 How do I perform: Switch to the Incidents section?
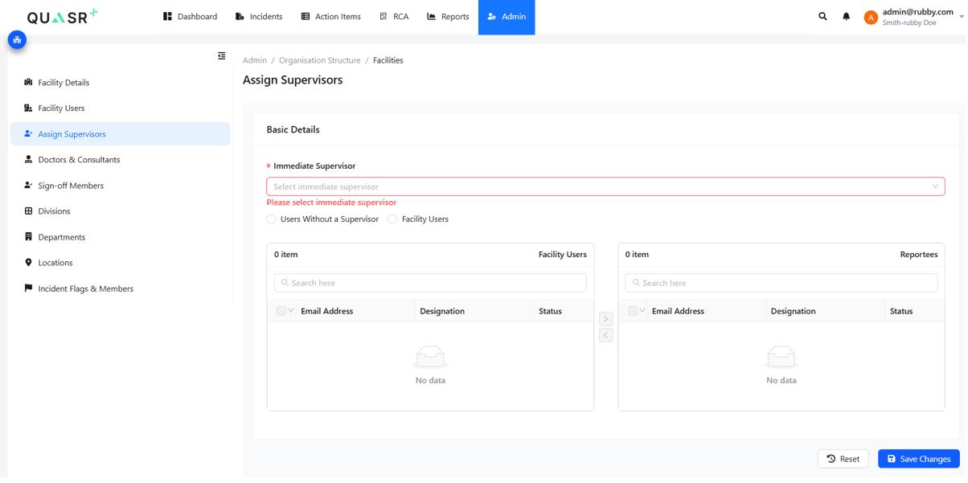[258, 16]
